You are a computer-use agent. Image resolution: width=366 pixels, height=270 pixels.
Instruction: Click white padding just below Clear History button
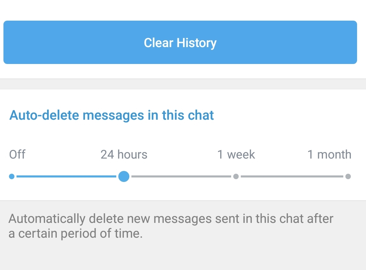coord(183,71)
